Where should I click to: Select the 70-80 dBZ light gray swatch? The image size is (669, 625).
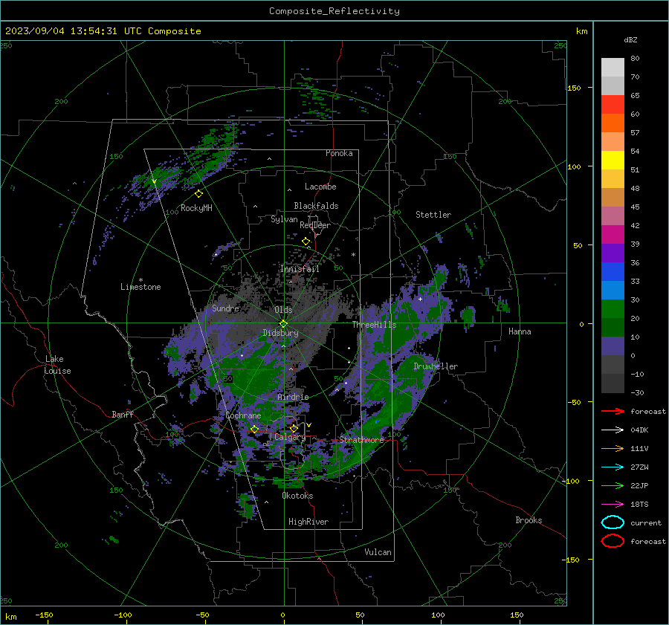coord(613,68)
